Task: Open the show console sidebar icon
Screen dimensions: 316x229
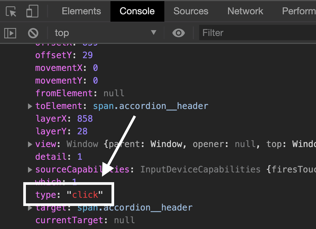Action: (x=10, y=33)
